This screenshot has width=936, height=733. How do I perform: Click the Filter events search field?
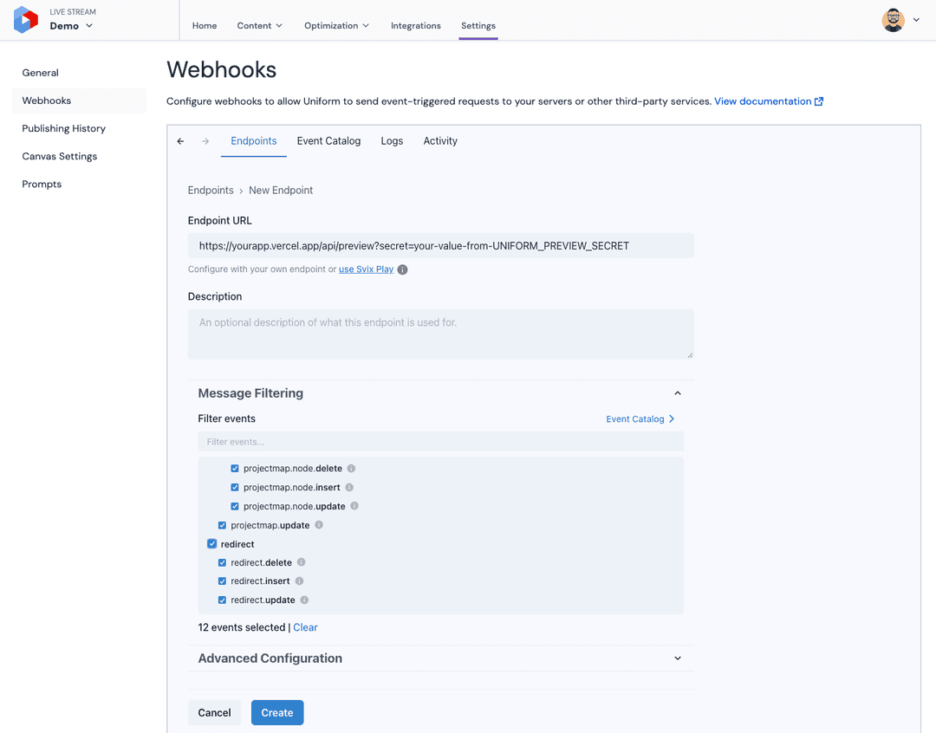tap(440, 442)
